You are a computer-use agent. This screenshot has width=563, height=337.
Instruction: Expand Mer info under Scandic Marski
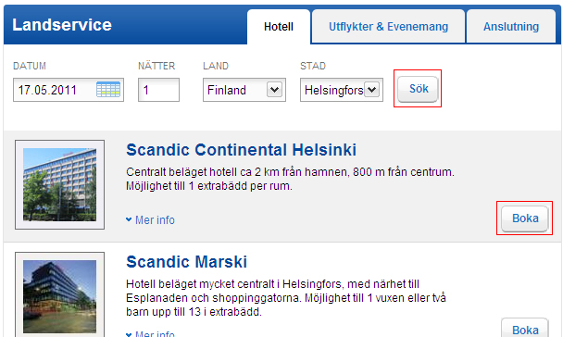click(x=150, y=334)
